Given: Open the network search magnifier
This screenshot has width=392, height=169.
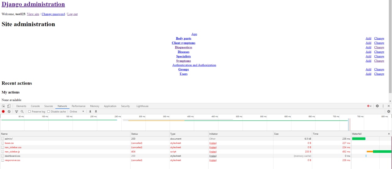Looking at the screenshot, I should coord(22,111).
